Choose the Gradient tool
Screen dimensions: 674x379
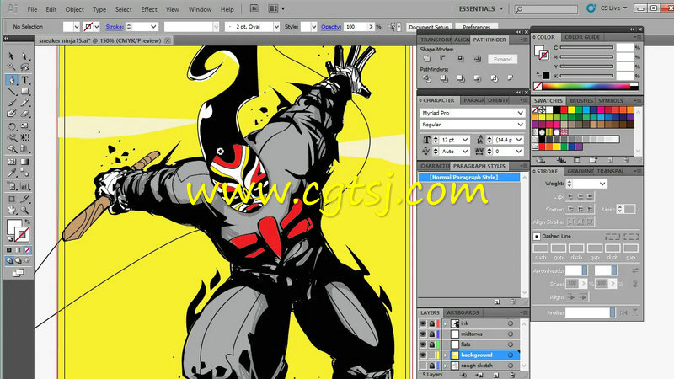click(x=25, y=162)
